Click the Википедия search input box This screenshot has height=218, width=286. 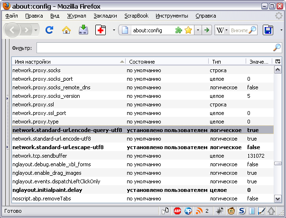pos(239,30)
